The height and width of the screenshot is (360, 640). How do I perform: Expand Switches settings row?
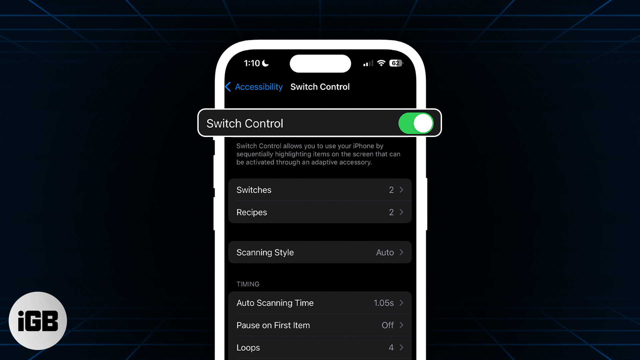tap(320, 190)
